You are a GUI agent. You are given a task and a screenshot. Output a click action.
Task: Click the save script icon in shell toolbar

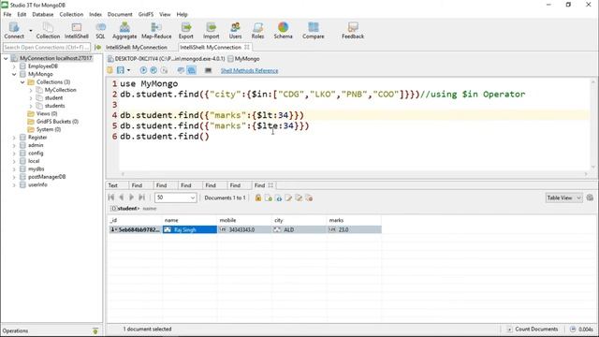point(121,70)
